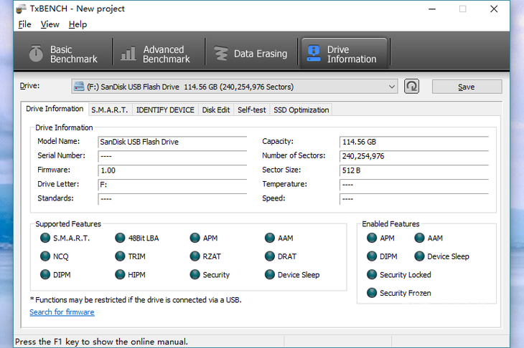This screenshot has width=524, height=348.
Task: Click the NCQ supported feature indicator
Action: pyautogui.click(x=45, y=256)
